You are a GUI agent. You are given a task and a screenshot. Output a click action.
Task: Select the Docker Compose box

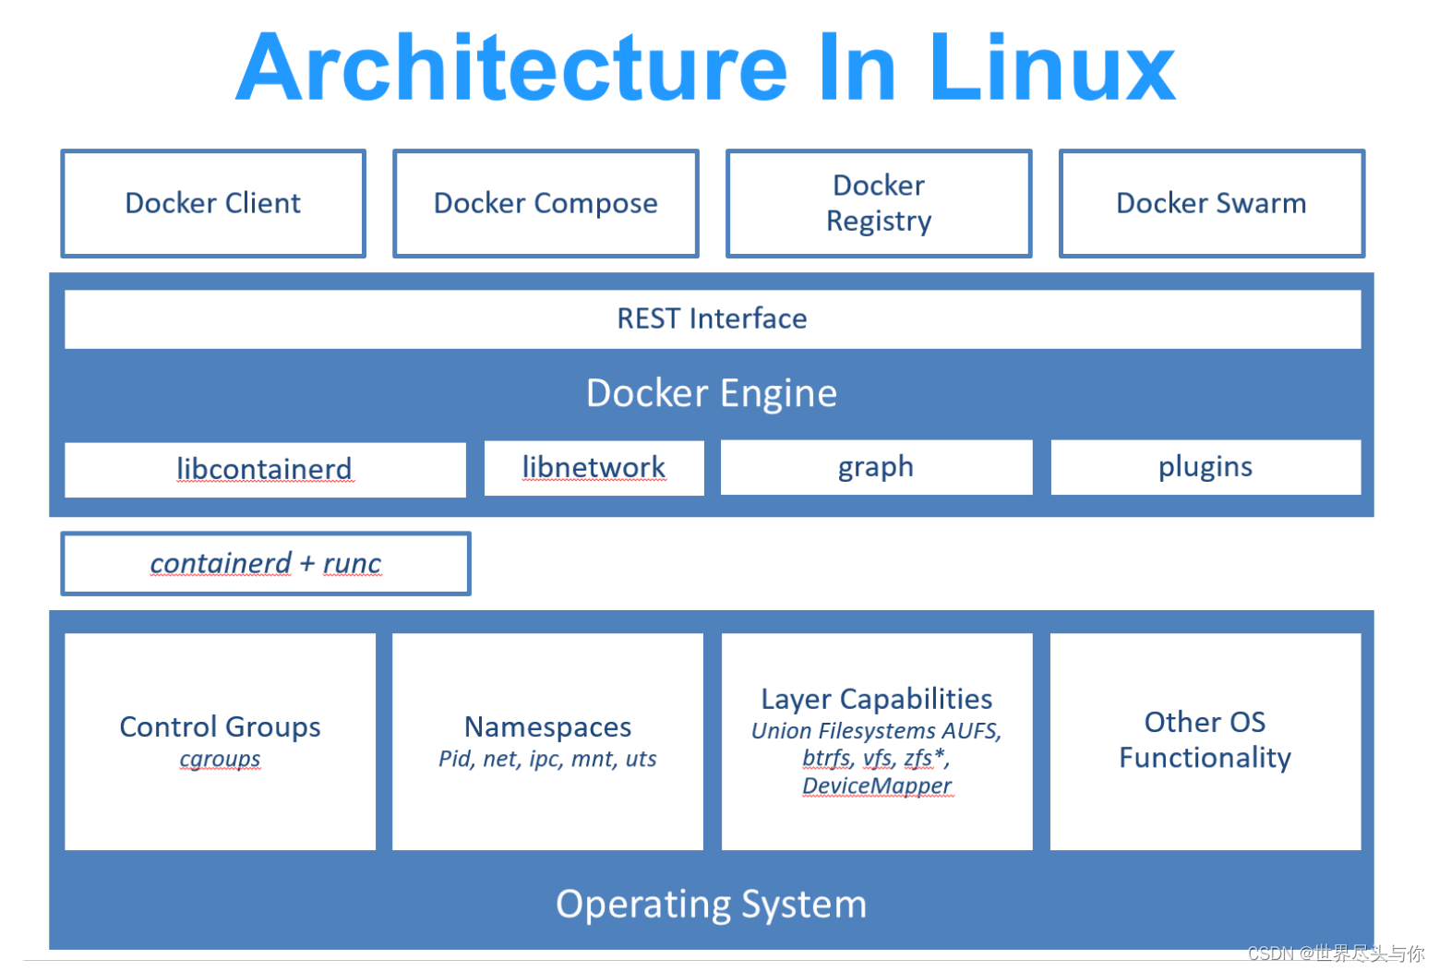(546, 203)
